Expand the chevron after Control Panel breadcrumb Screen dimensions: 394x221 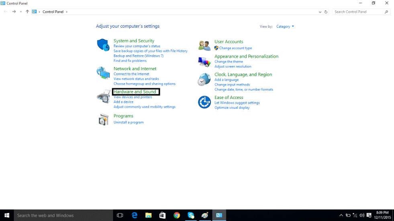click(67, 12)
